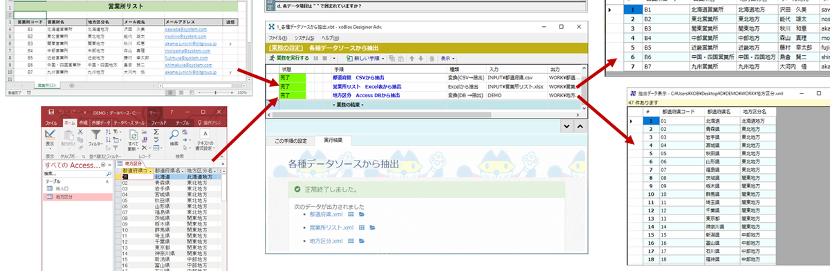Open 地方区分.xml output link
The image size is (830, 271).
pyautogui.click(x=326, y=241)
